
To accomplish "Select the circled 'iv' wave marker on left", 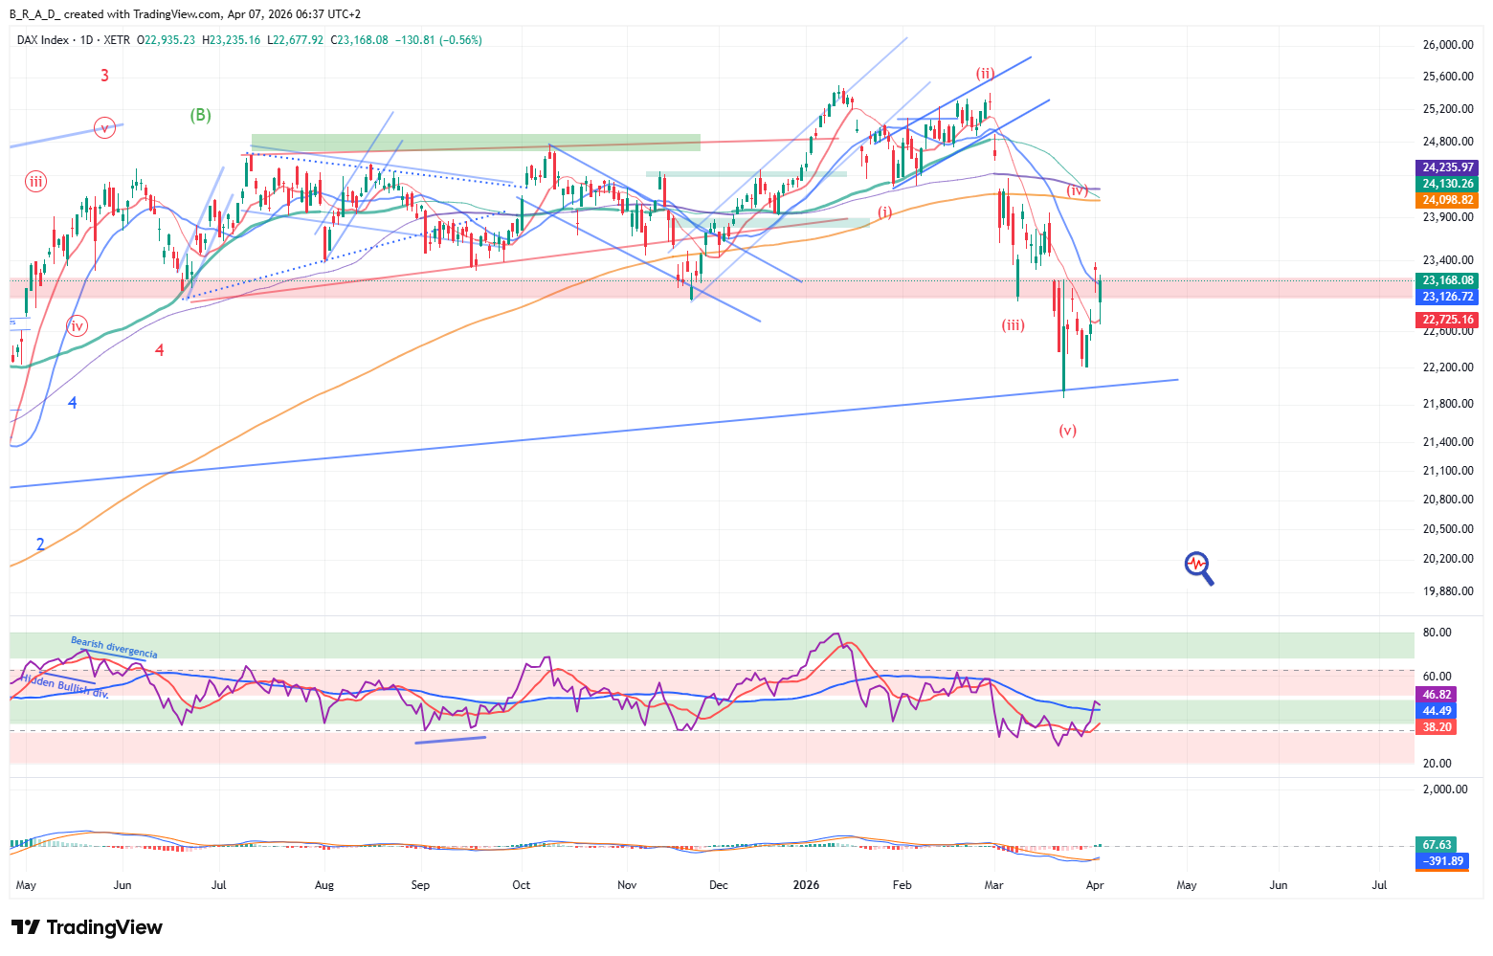I will point(78,326).
